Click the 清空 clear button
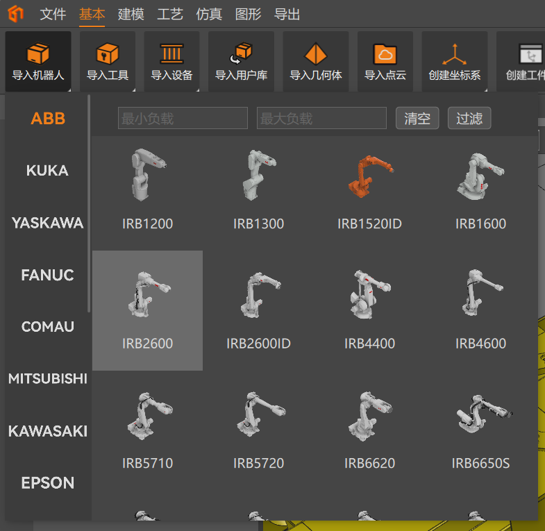The width and height of the screenshot is (545, 531). 417,118
